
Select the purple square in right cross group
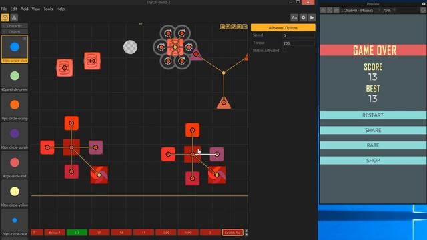point(217,154)
